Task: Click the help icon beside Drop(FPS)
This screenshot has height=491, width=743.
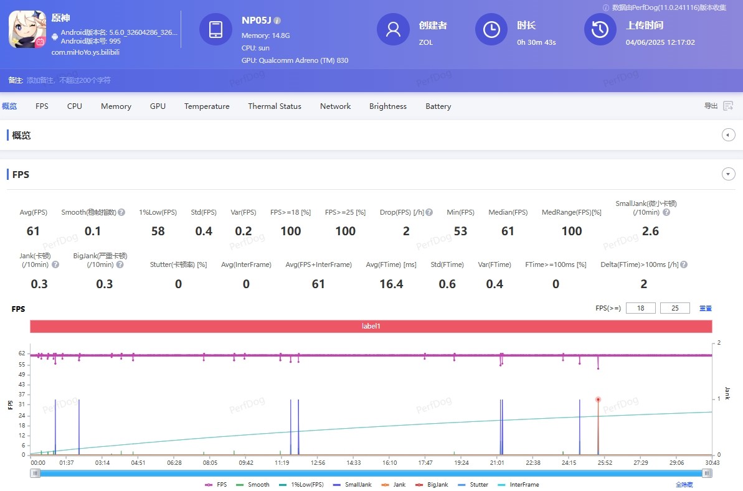Action: tap(429, 212)
